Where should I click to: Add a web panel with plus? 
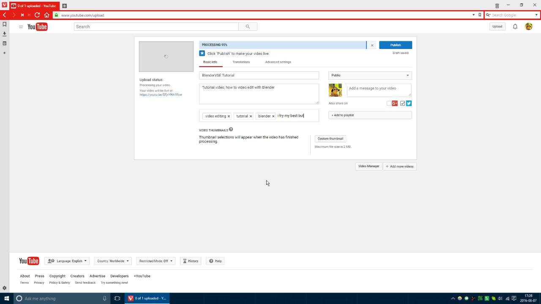pos(4,53)
